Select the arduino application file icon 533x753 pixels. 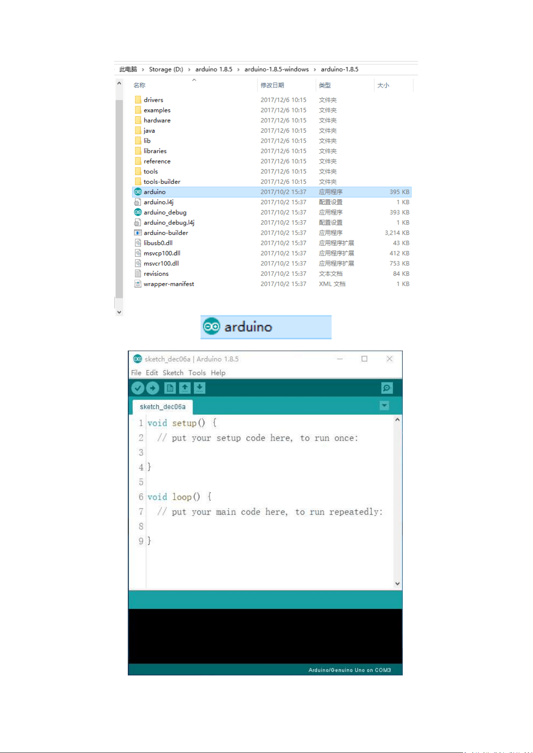138,192
